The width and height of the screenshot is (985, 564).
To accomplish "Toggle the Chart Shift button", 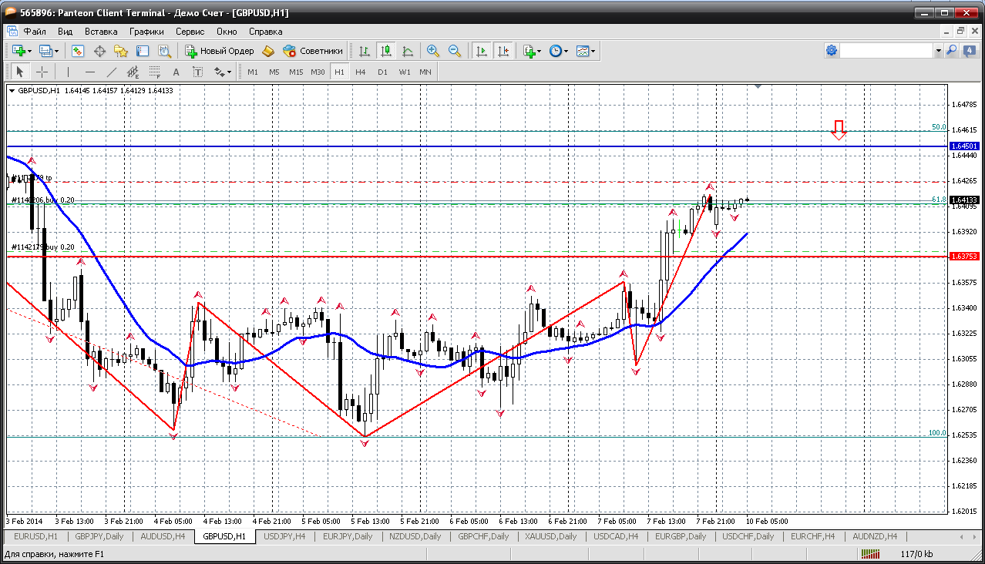I will click(x=503, y=51).
